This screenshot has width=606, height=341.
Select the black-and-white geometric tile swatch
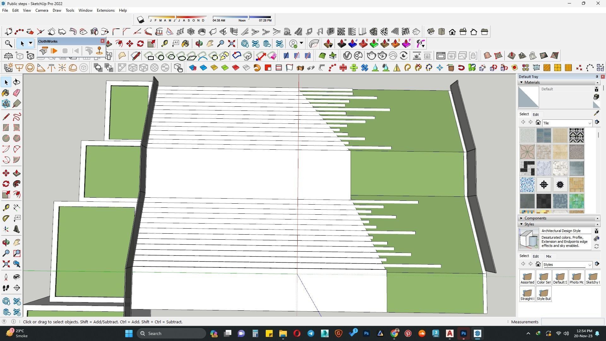(x=576, y=135)
